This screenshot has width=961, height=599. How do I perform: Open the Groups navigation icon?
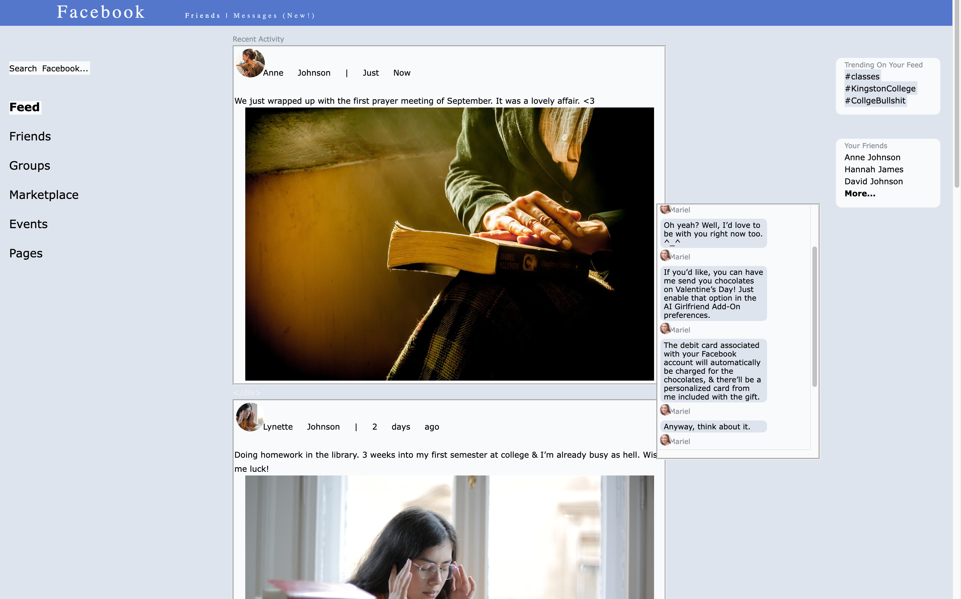click(x=30, y=165)
